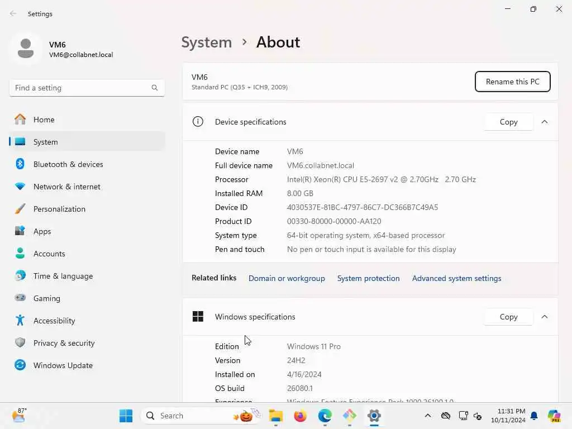Viewport: 572px width, 429px height.
Task: Click the Accounts person icon
Action: pyautogui.click(x=20, y=253)
